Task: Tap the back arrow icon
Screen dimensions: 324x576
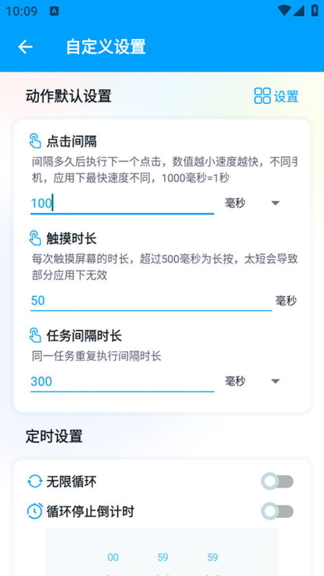Action: (25, 47)
